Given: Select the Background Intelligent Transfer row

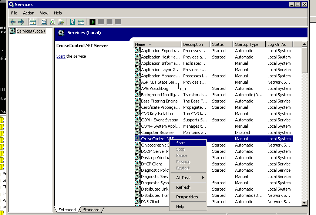Looking at the screenshot, I should click(x=214, y=95).
